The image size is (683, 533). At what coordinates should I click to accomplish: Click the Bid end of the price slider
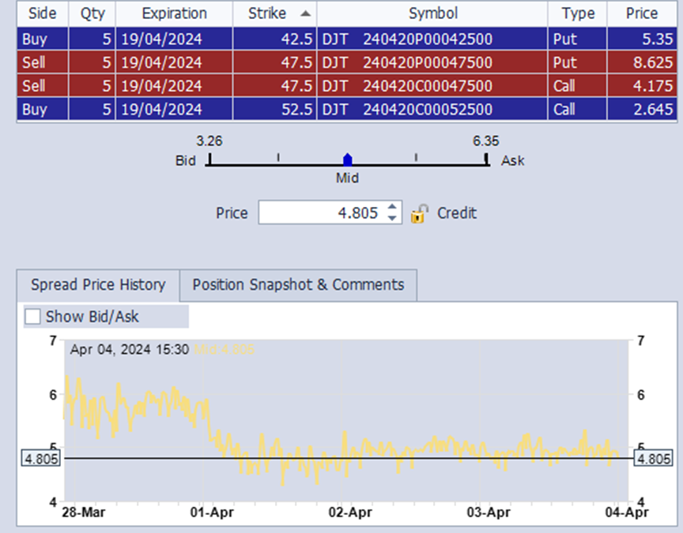[209, 160]
